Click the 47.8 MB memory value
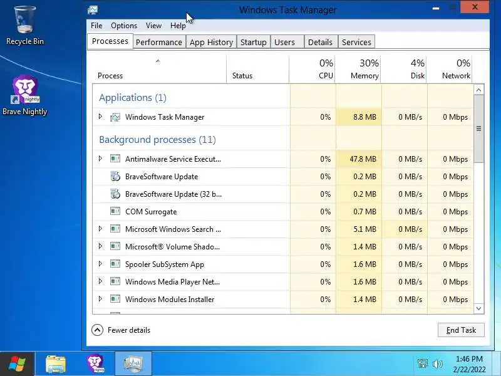The width and height of the screenshot is (501, 376). point(363,159)
